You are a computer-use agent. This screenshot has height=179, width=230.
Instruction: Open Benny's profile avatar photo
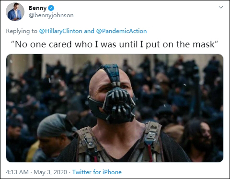pyautogui.click(x=15, y=11)
